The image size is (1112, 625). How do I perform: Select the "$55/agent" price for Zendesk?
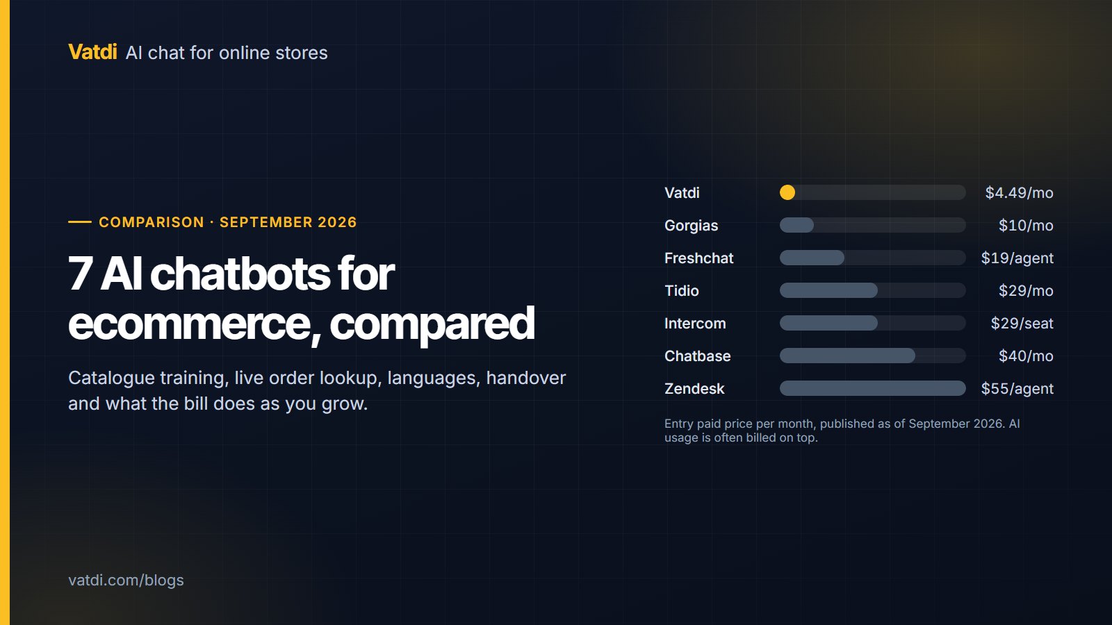point(1017,389)
